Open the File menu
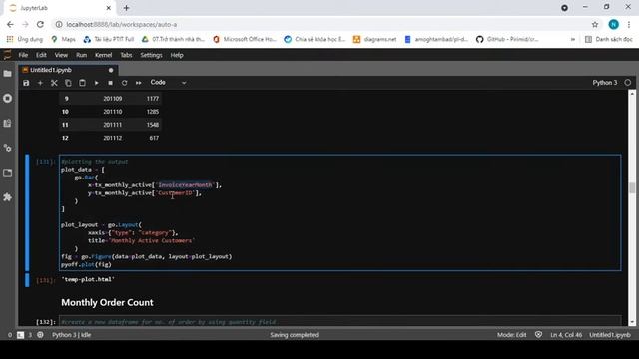This screenshot has height=359, width=639. coord(23,55)
